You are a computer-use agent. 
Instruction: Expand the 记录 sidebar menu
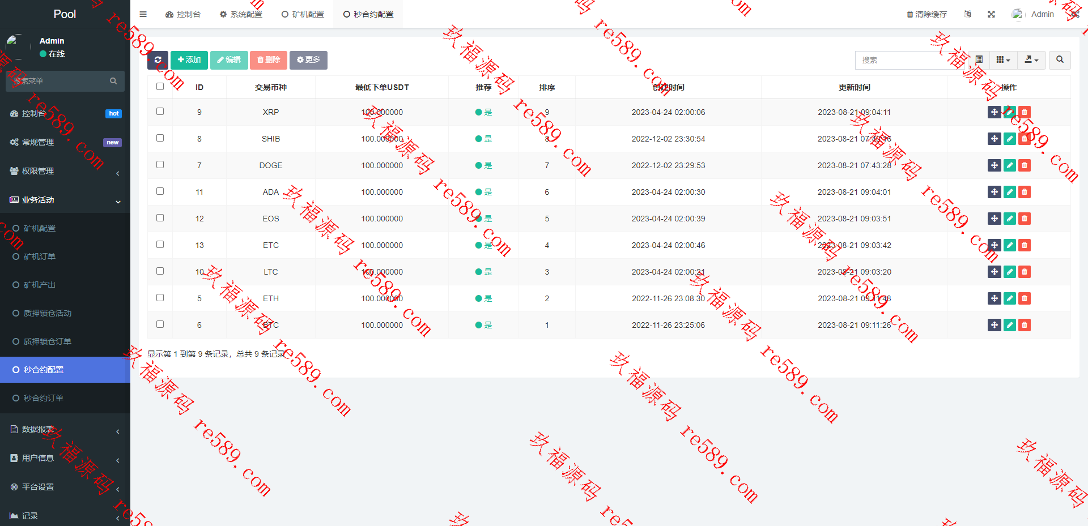coord(65,516)
